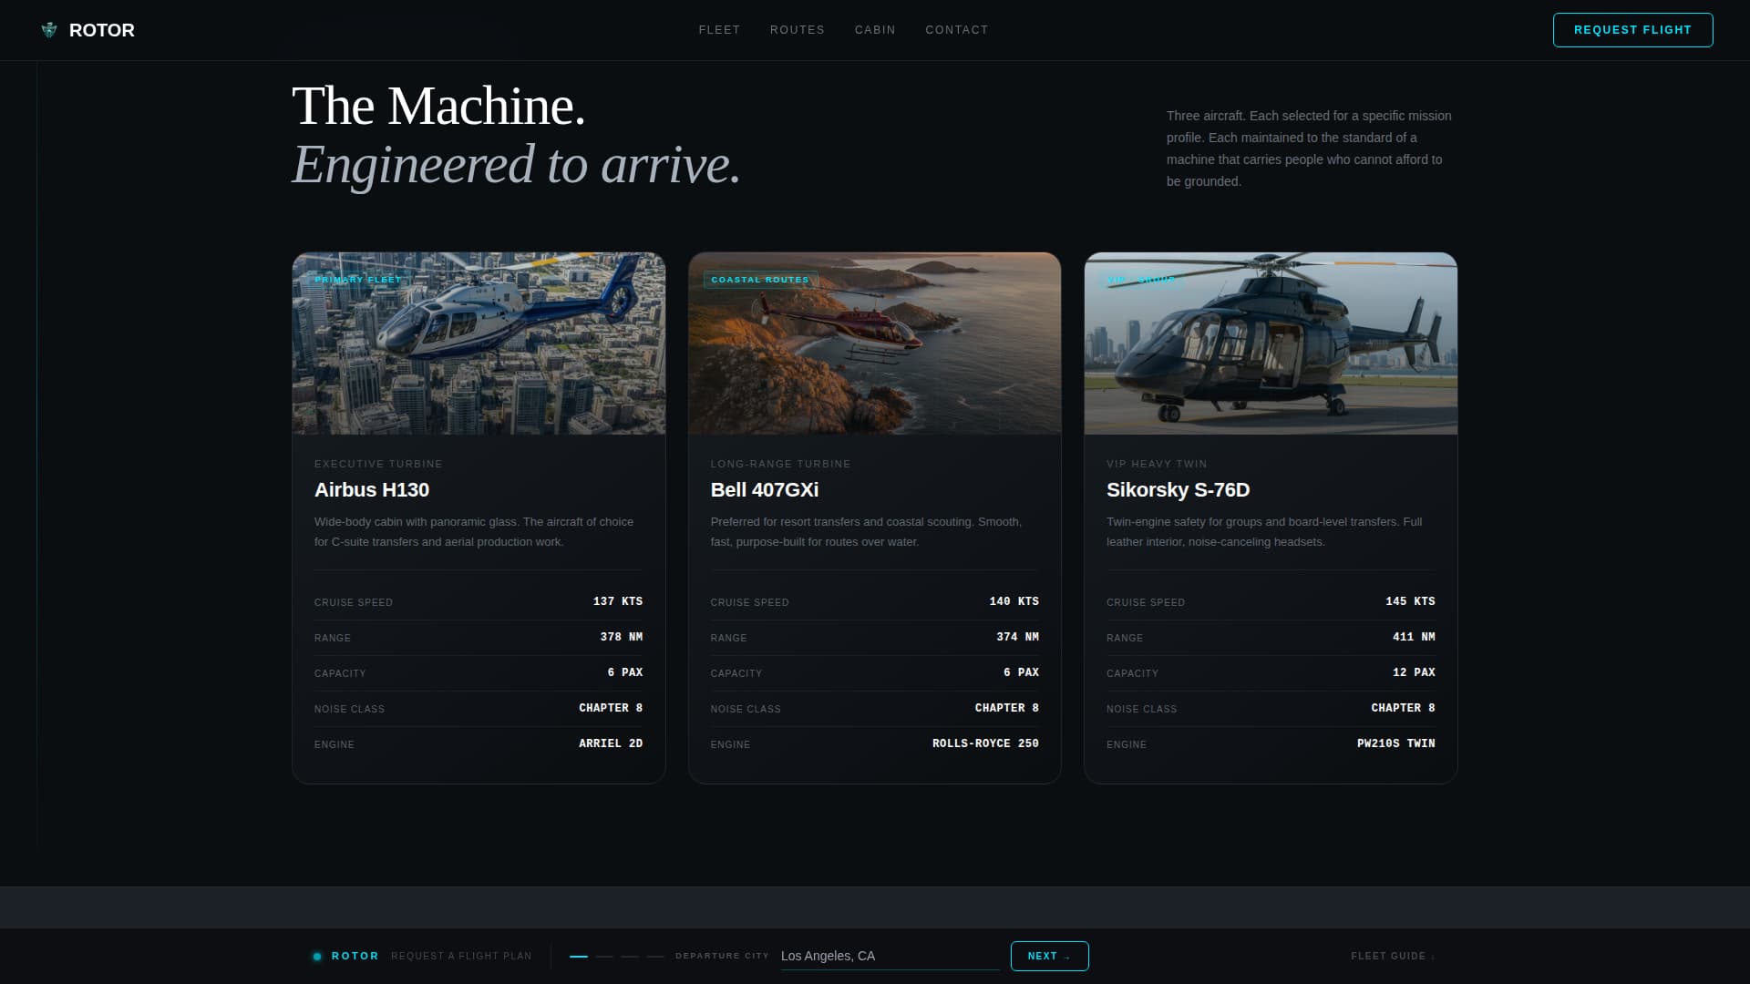Click the 137 KTS cruise speed value
The image size is (1750, 984).
click(618, 601)
